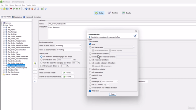Viewport: 196px width, 110px height.
Task: Open the Record menu
Action: tap(18, 5)
